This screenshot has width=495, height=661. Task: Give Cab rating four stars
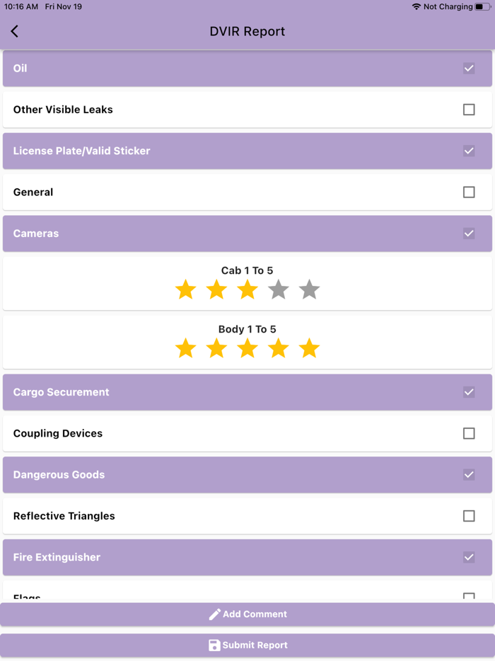point(278,289)
